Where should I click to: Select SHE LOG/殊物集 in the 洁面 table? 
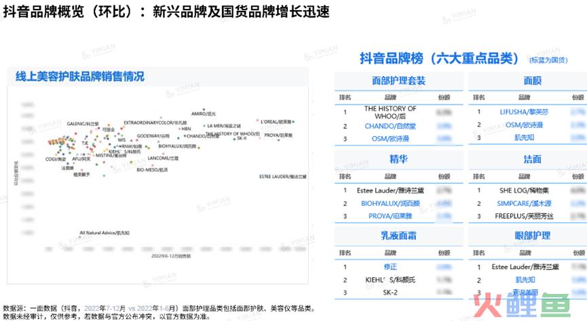click(524, 190)
